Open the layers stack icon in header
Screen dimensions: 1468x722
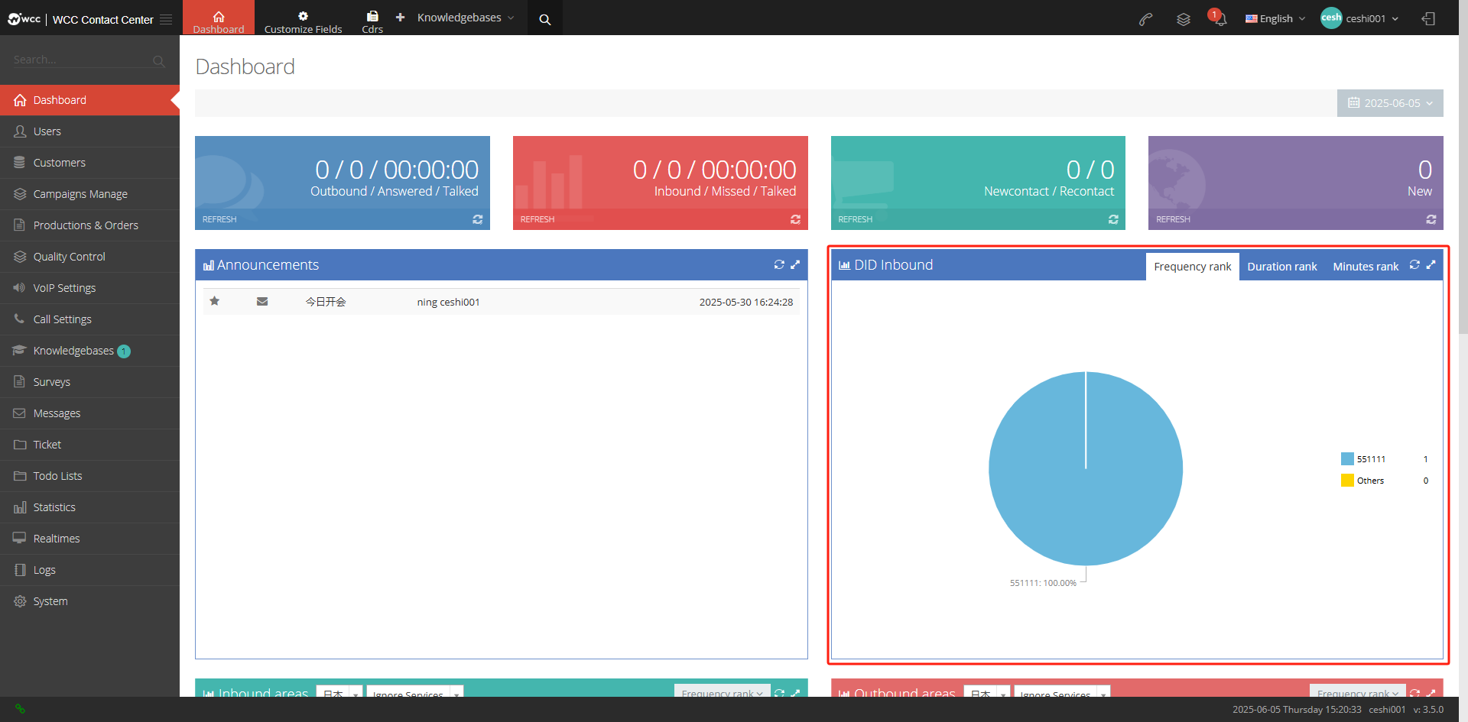(1184, 19)
